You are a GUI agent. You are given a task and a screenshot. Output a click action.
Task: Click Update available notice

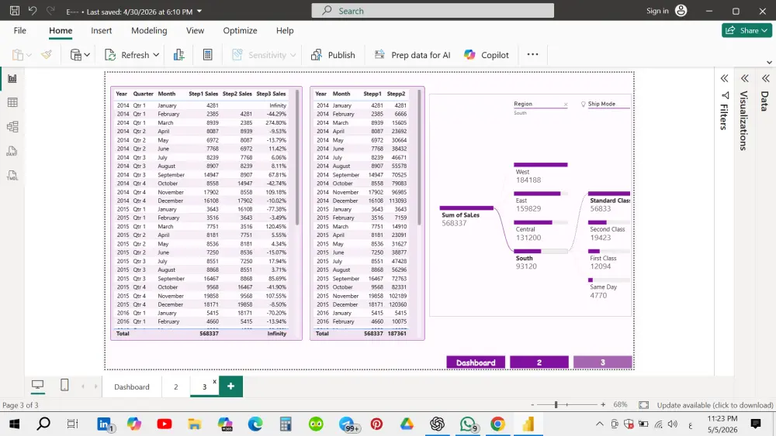[x=715, y=405]
